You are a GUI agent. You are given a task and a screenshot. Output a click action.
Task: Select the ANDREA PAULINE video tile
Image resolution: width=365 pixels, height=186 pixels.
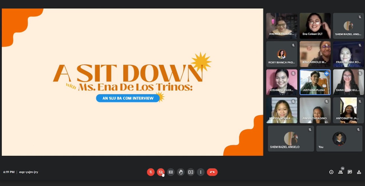(x=282, y=26)
